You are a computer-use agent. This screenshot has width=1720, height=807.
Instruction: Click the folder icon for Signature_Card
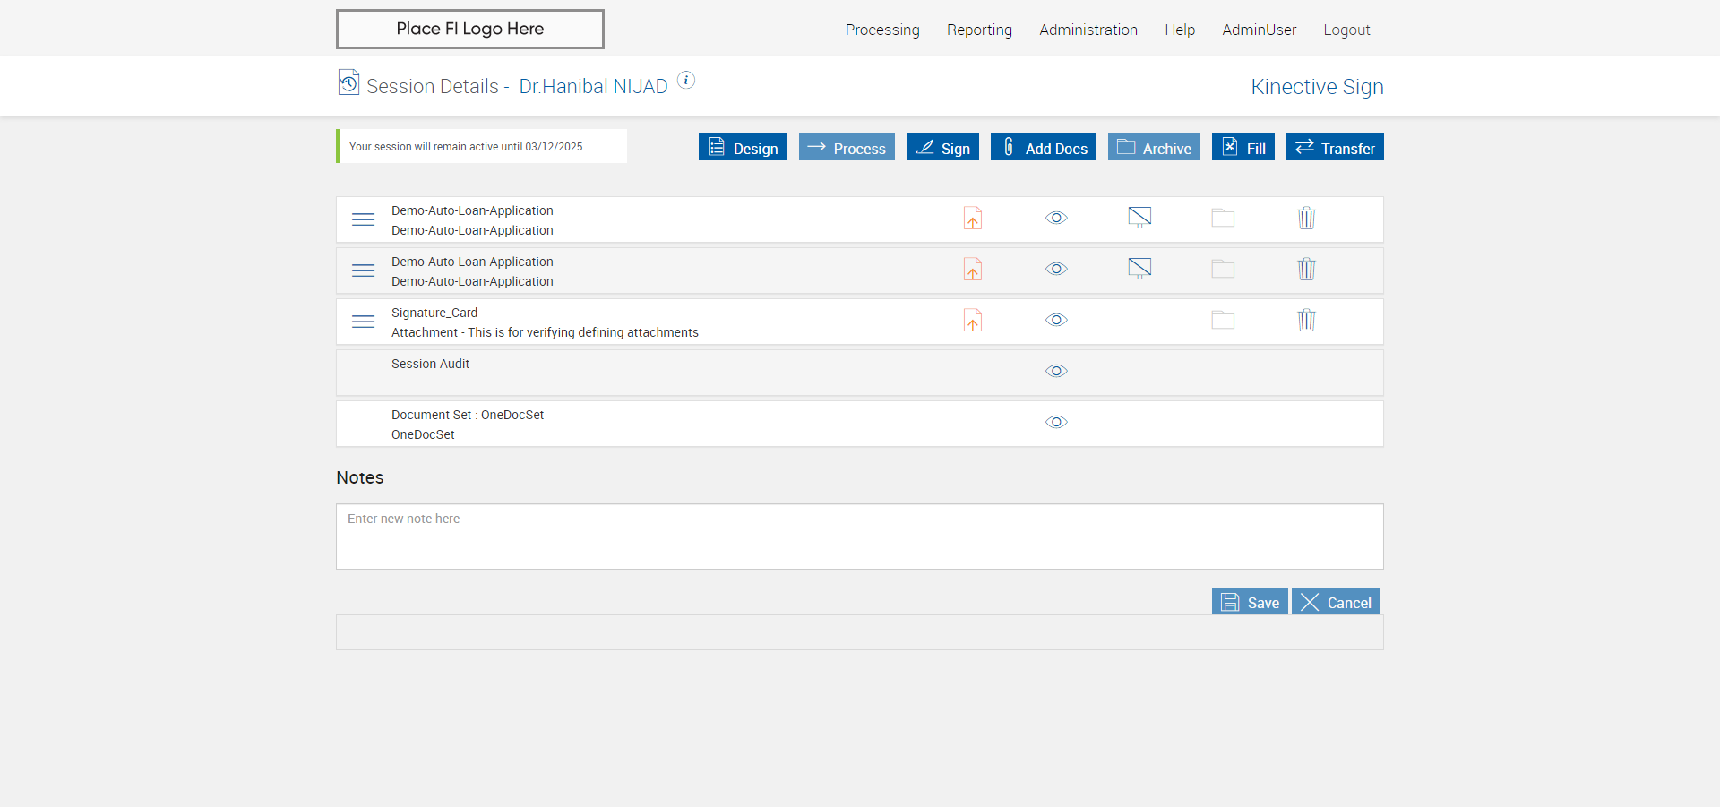(1223, 320)
